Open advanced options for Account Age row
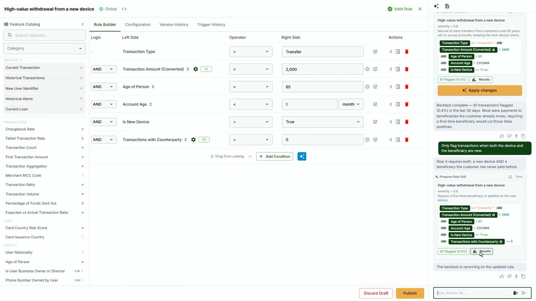Screen dimensions: 536x301 pos(375,104)
